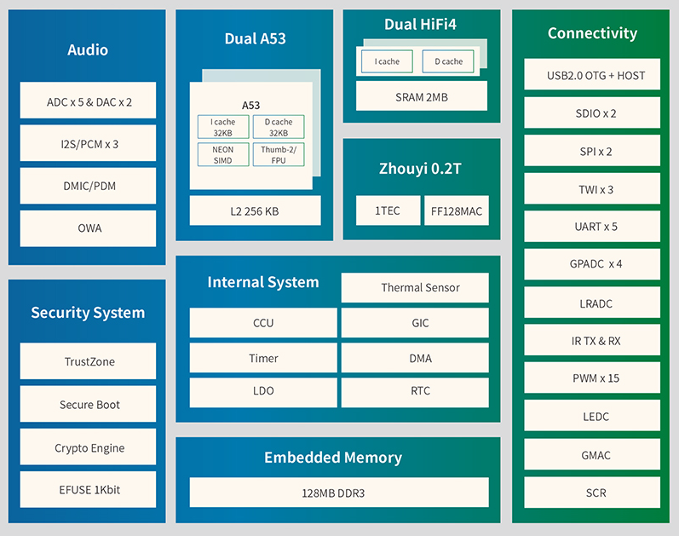
Task: Select the NEON SIMD box
Action: pyautogui.click(x=223, y=154)
